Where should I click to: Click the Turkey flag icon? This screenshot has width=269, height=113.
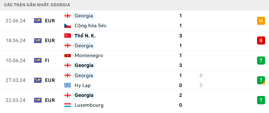tap(68, 36)
